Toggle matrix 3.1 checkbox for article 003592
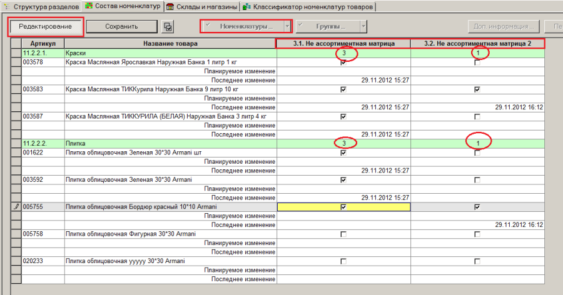Screen dimensions: 563x295 point(343,180)
